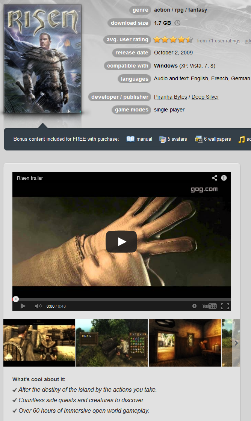
Task: Click 'Alter the destiny of the island' line
Action: [x=87, y=389]
